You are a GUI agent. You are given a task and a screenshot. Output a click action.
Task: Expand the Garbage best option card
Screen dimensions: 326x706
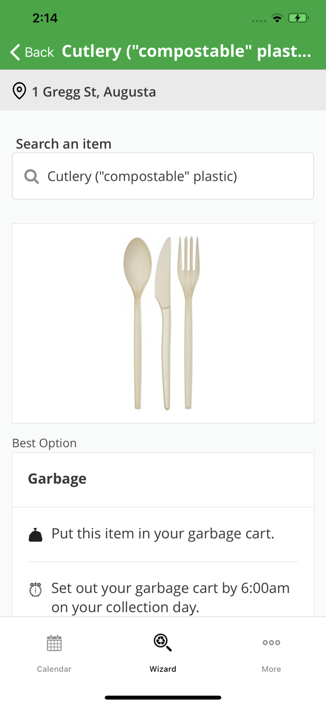coord(163,479)
